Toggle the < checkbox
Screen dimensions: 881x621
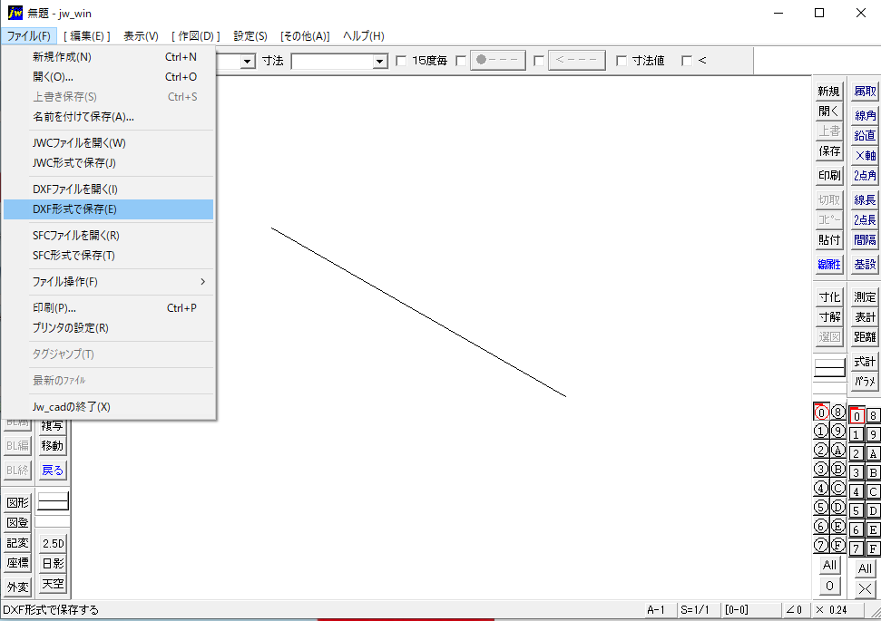pos(687,61)
